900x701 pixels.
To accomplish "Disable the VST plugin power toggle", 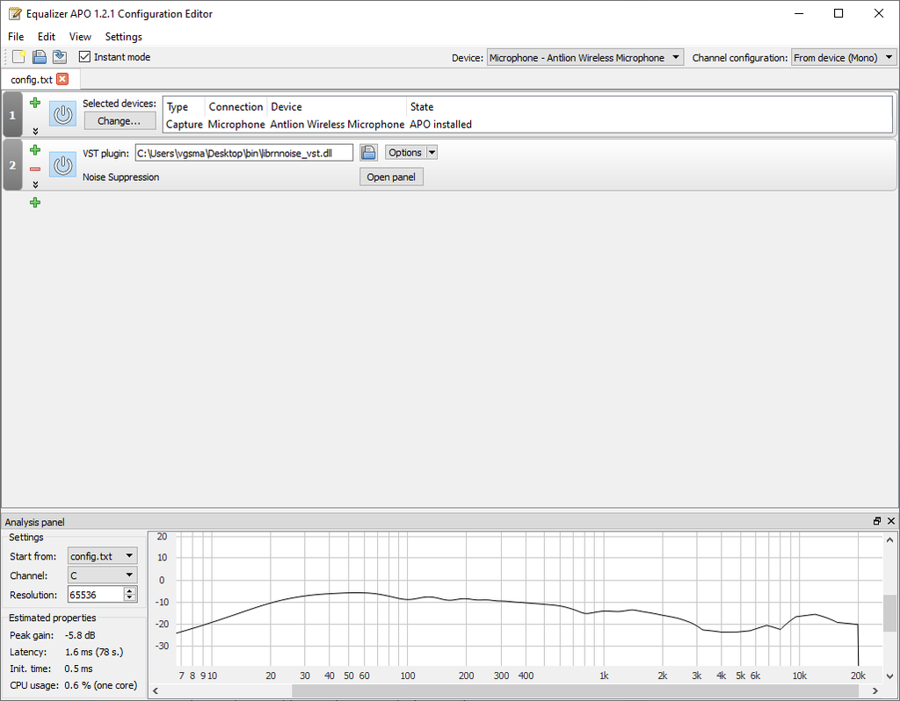I will click(62, 164).
